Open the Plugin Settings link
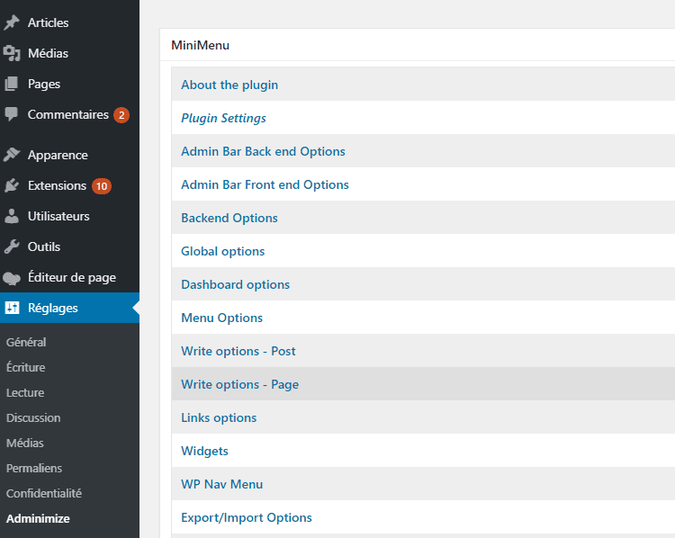This screenshot has width=675, height=538. pyautogui.click(x=223, y=118)
